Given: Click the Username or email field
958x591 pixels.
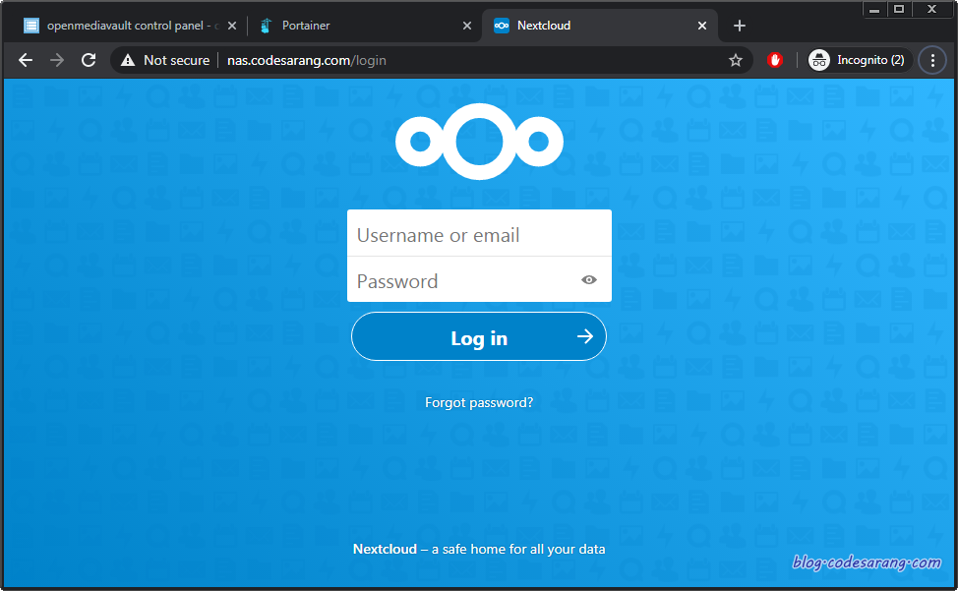Looking at the screenshot, I should click(479, 235).
